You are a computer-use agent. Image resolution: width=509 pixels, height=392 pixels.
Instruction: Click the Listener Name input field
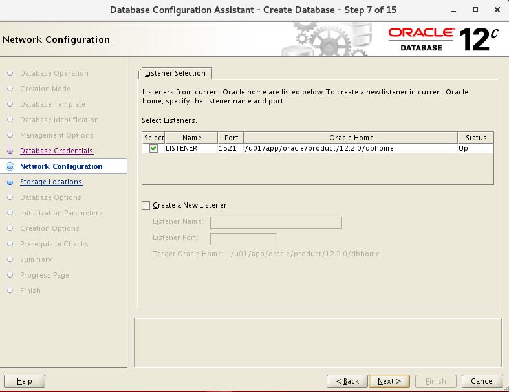(x=276, y=223)
